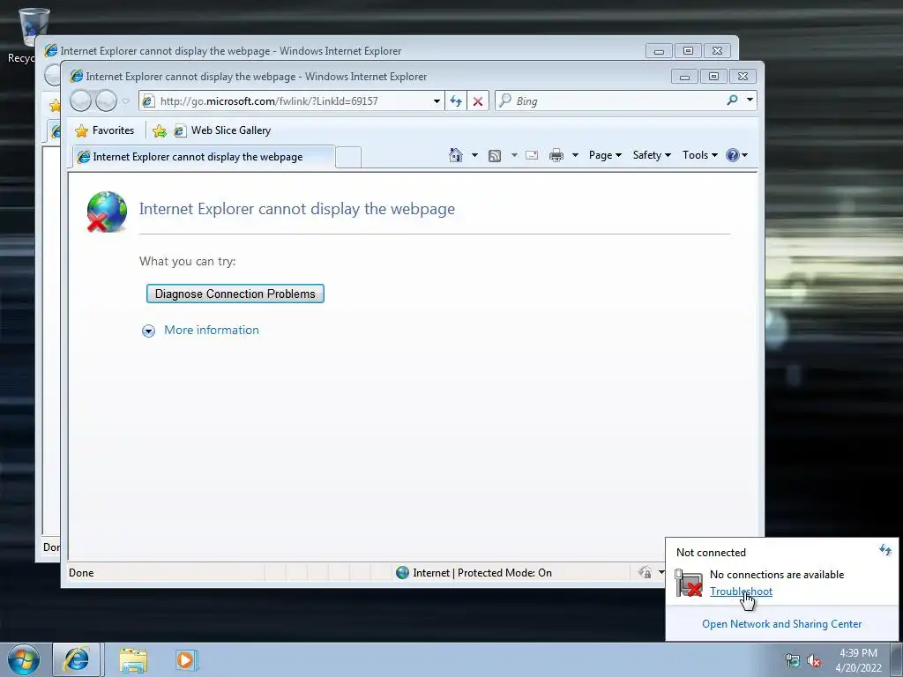Click Internet Explorer taskbar icon
The width and height of the screenshot is (903, 677).
[77, 659]
